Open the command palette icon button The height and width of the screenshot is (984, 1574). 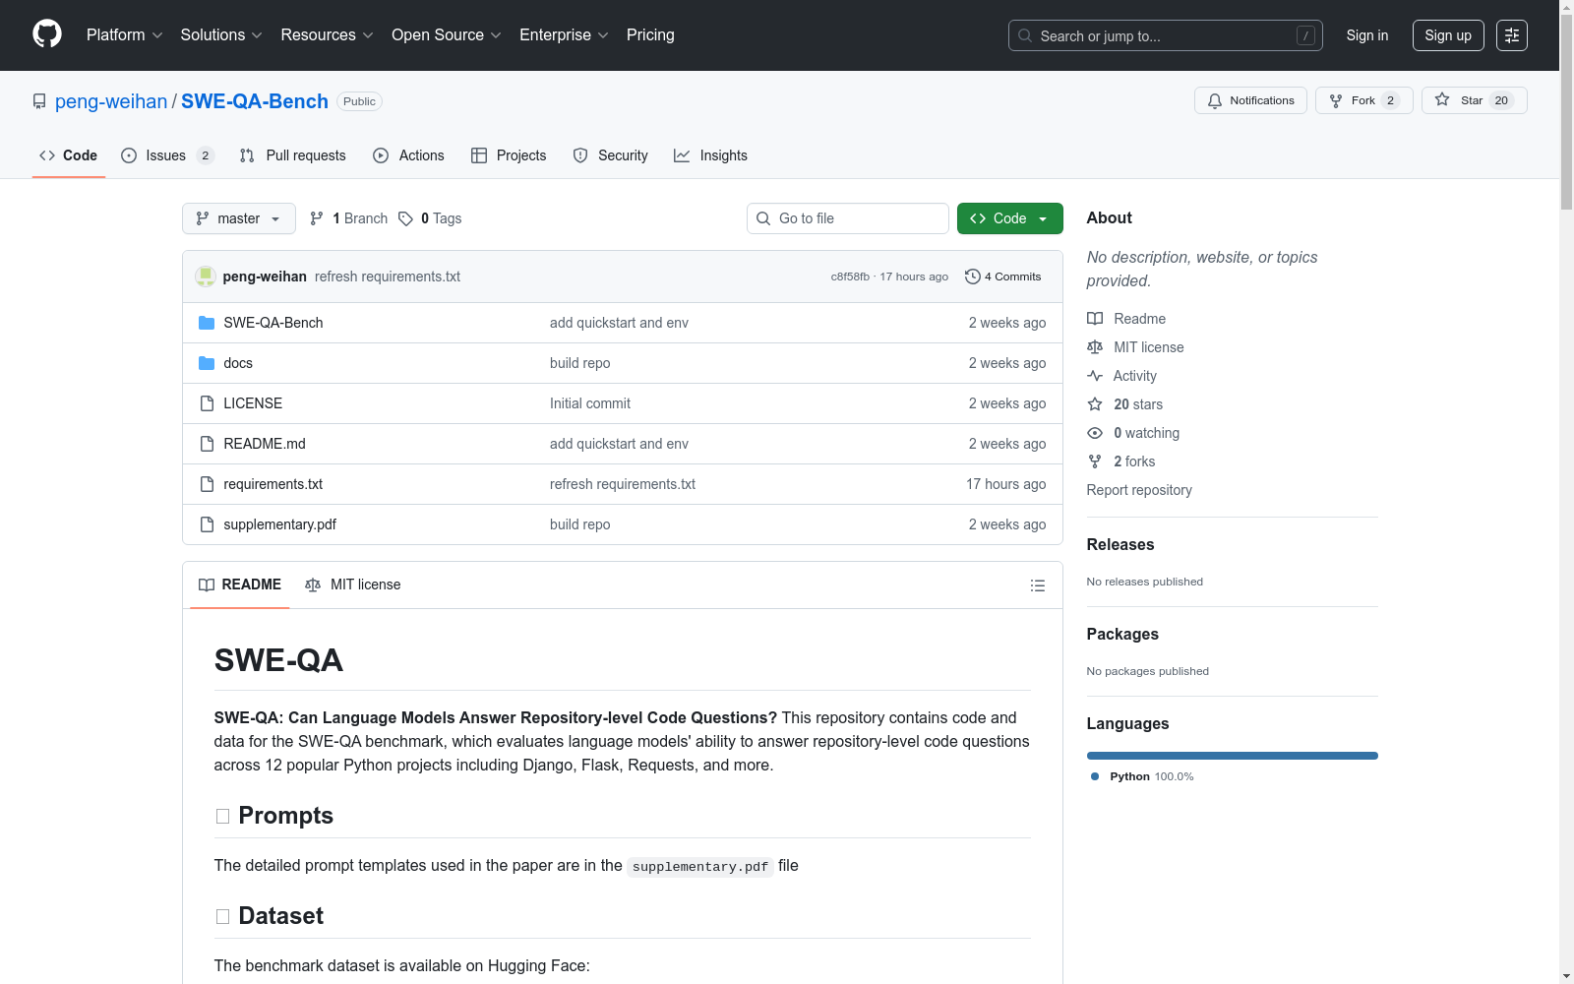coord(1512,35)
